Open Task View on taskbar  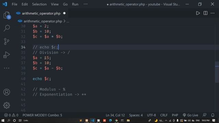coord(20,120)
